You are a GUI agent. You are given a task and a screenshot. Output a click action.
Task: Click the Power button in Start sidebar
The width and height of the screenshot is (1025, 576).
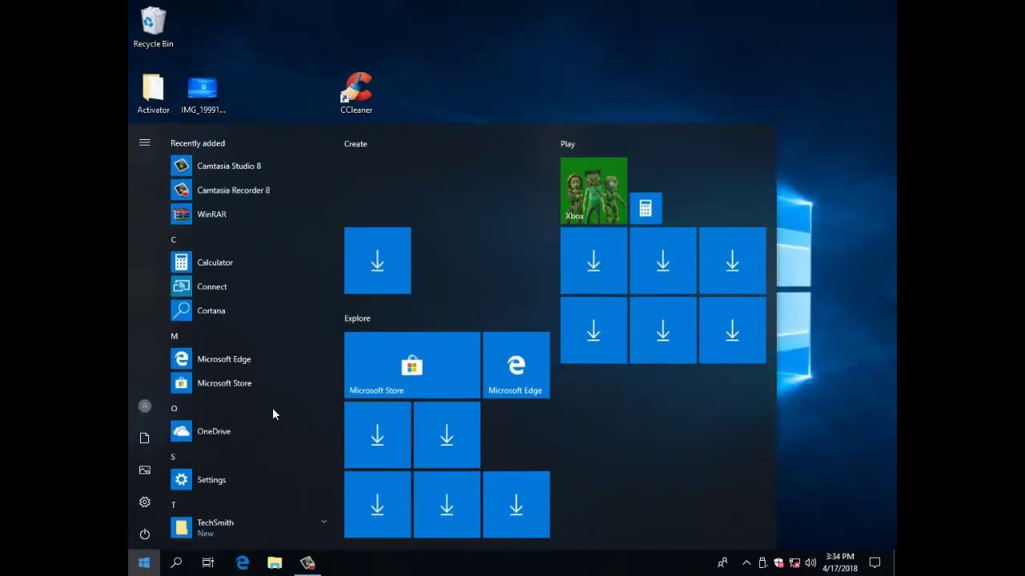pyautogui.click(x=144, y=534)
